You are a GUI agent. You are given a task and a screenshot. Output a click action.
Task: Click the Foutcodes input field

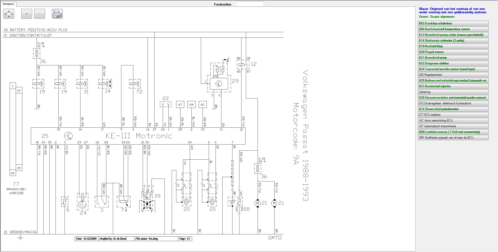pyautogui.click(x=250, y=4)
